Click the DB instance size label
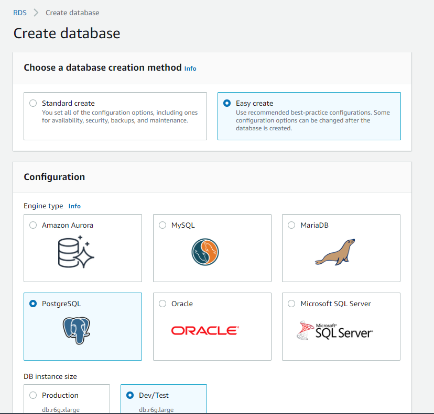This screenshot has width=434, height=414. click(50, 376)
